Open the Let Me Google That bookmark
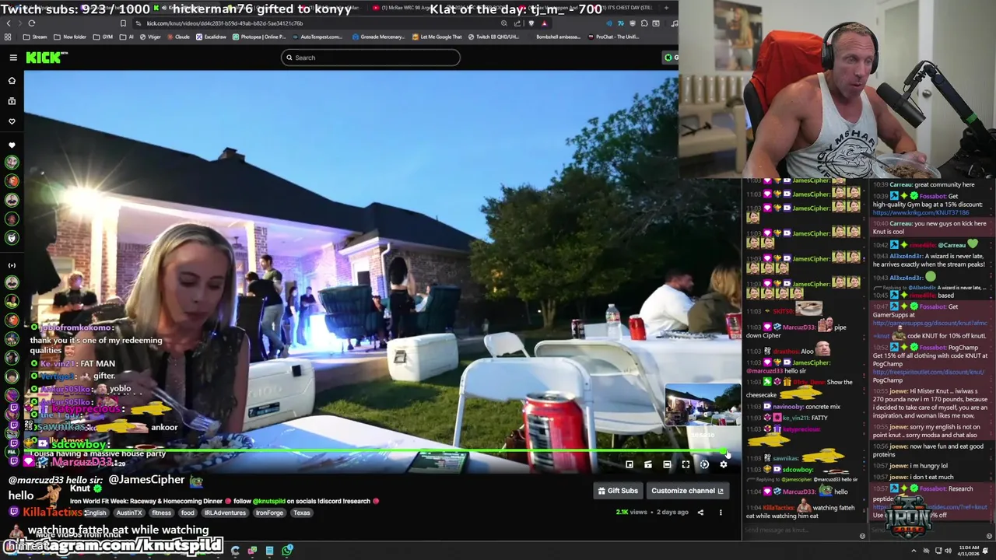 [x=437, y=37]
